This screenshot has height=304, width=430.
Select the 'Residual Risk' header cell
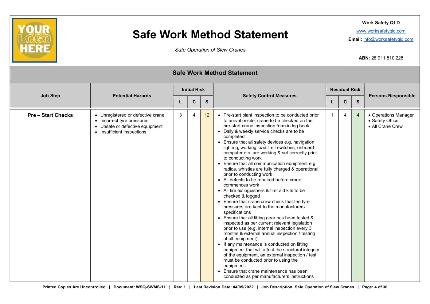(345, 90)
